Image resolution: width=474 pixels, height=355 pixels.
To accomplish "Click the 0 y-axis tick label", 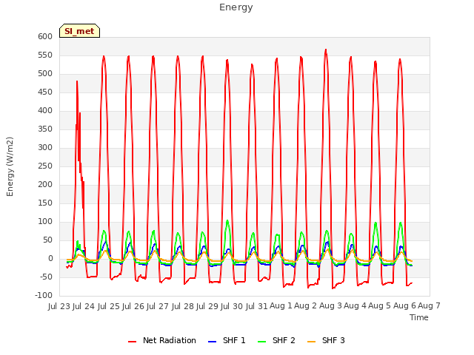I will click(x=50, y=259).
